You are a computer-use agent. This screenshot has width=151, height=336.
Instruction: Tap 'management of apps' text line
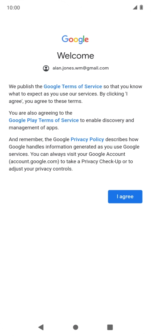click(34, 128)
